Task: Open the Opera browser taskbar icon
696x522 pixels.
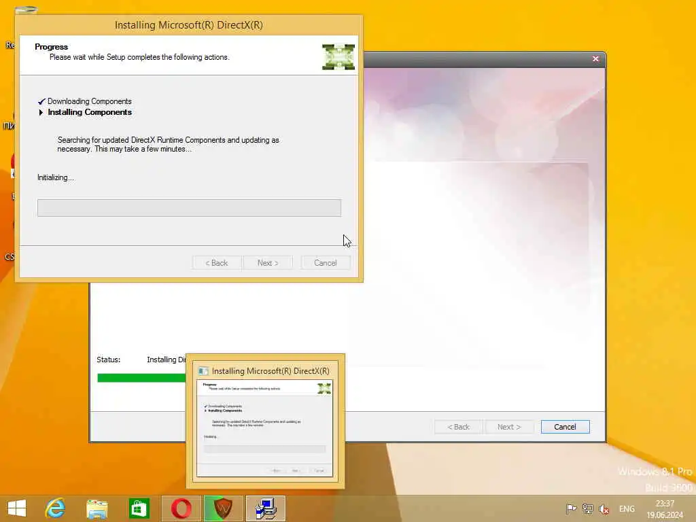Action: click(181, 508)
